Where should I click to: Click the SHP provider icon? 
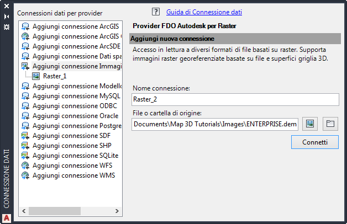point(25,146)
